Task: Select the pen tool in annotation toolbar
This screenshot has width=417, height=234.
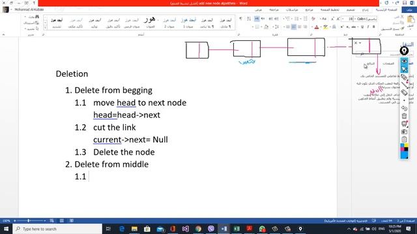Action: 404,77
